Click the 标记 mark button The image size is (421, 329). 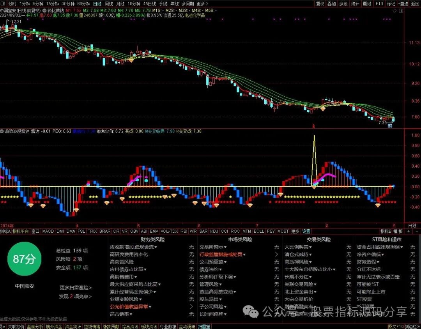coord(391,4)
